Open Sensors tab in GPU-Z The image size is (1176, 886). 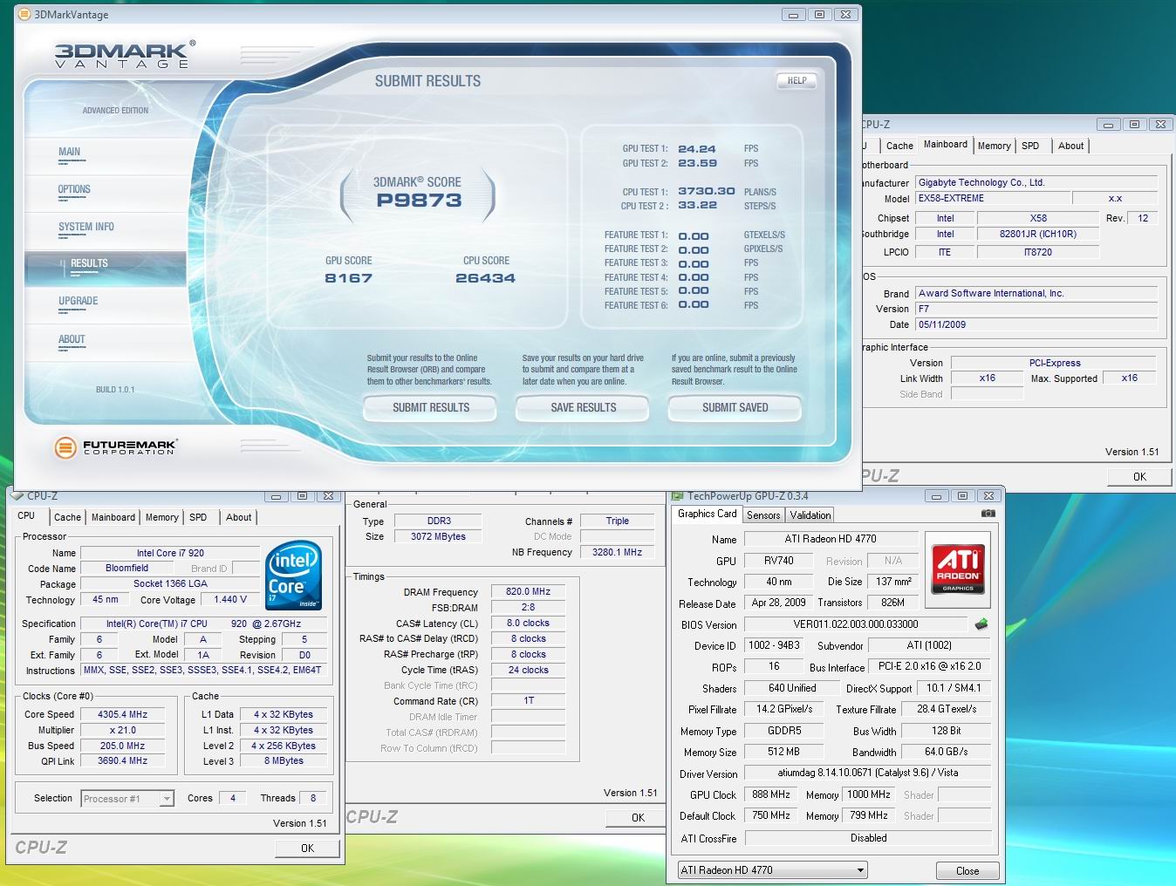pos(763,515)
